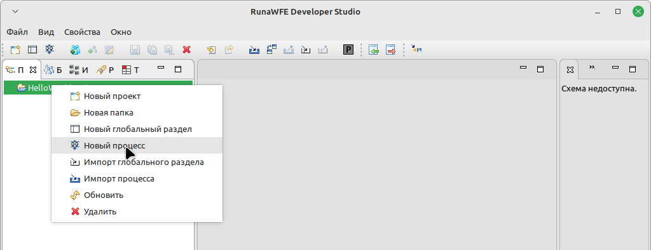Show hidden tabs list in right panel
Viewport: 651px width, 250px height.
(593, 68)
